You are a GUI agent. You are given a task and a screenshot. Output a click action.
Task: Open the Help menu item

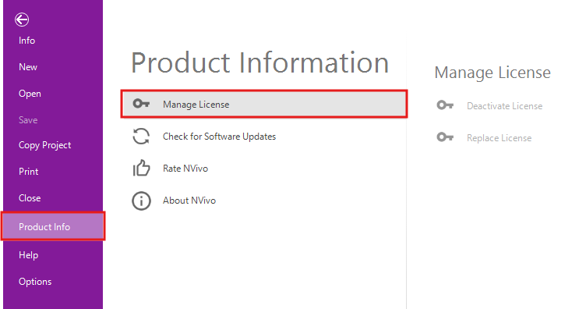point(28,255)
